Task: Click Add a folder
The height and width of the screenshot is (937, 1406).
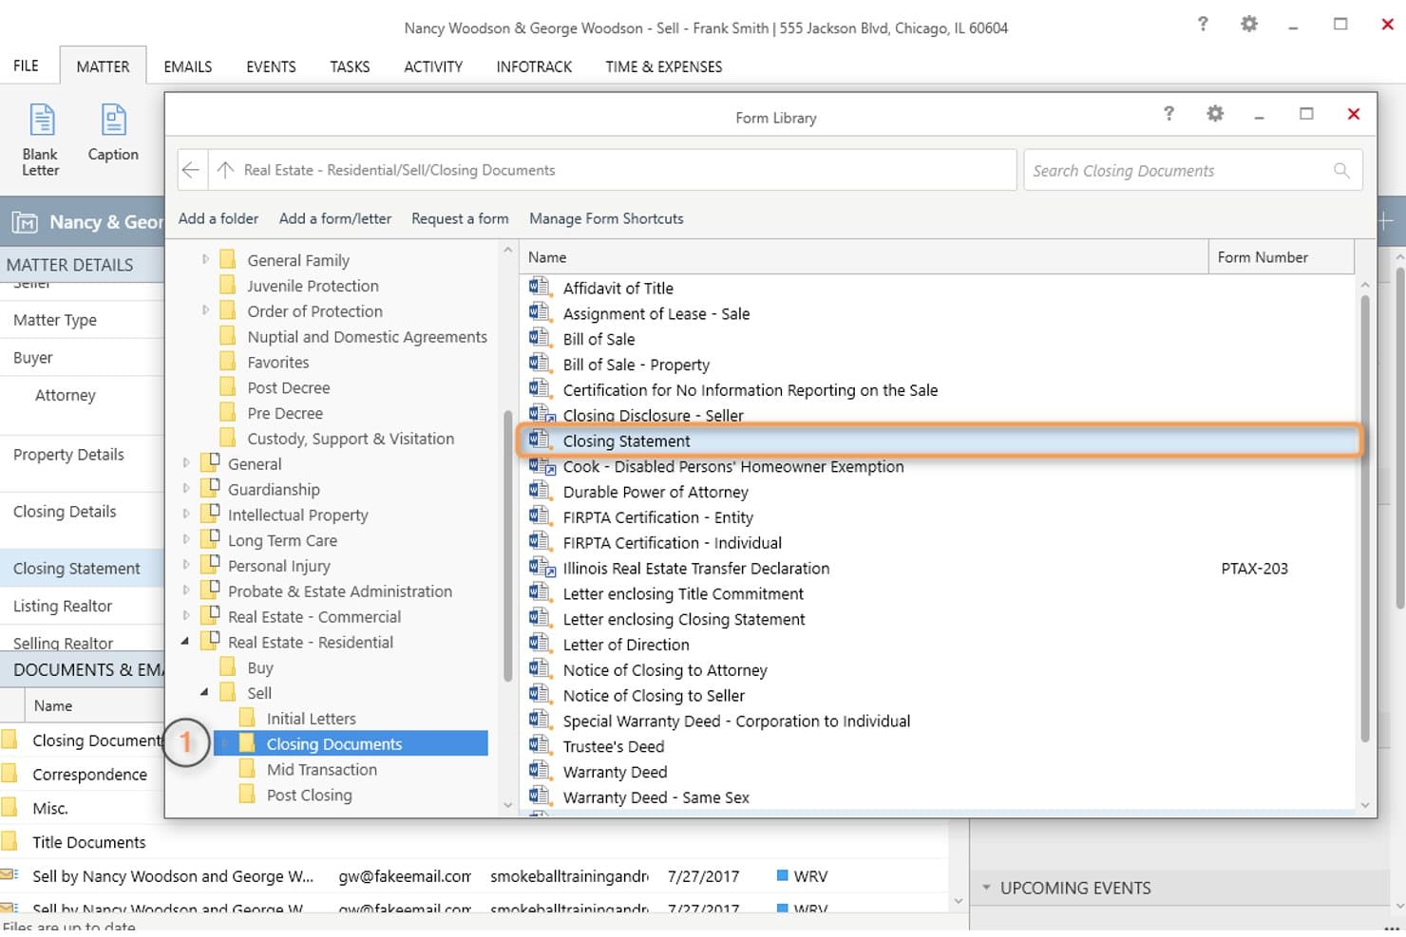Action: pyautogui.click(x=218, y=218)
